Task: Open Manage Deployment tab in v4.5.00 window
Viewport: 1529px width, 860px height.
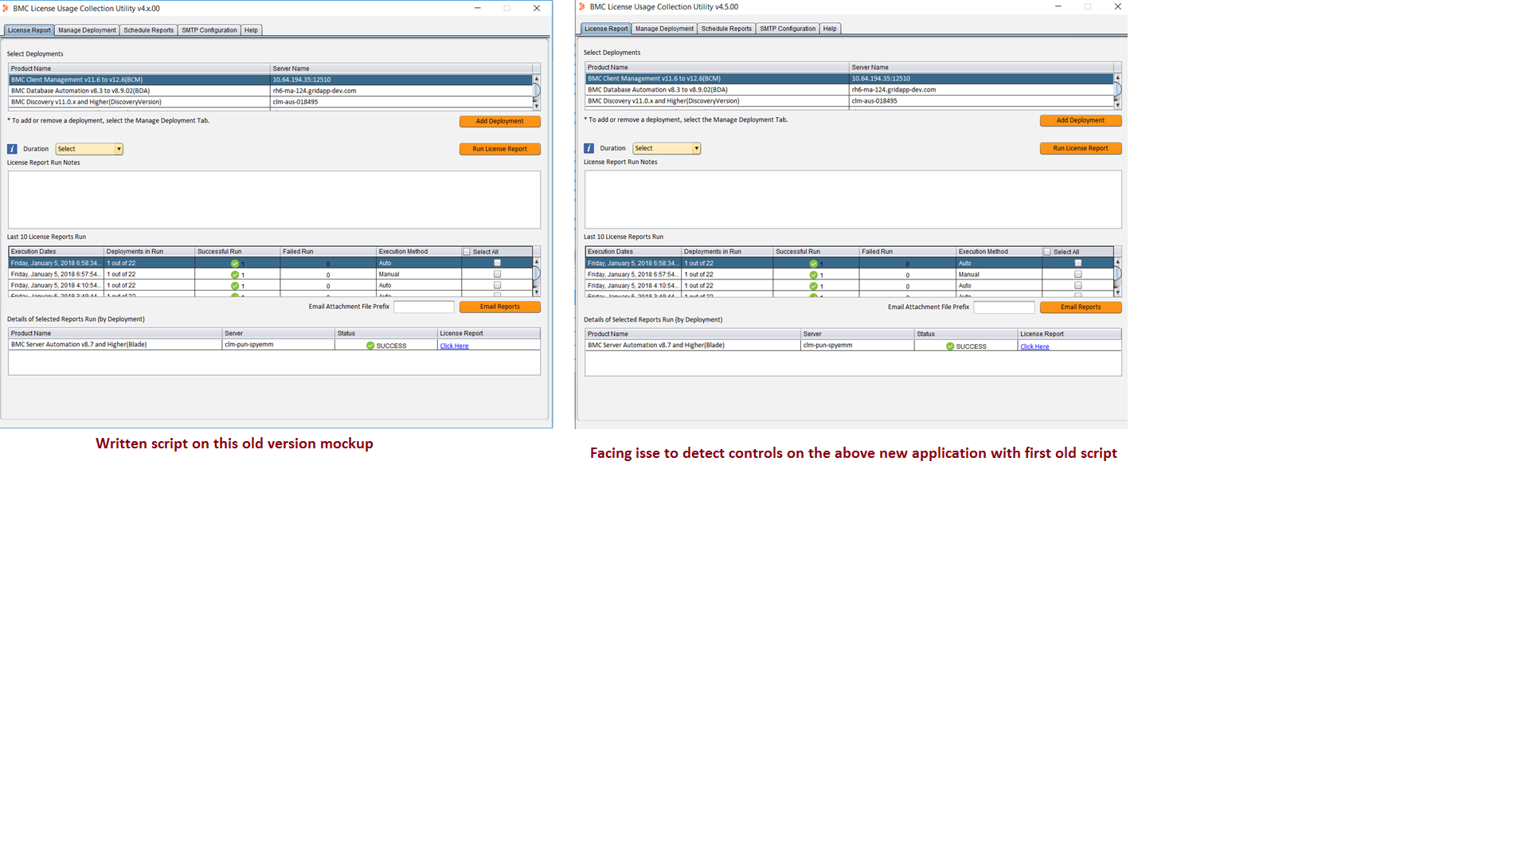Action: (664, 29)
